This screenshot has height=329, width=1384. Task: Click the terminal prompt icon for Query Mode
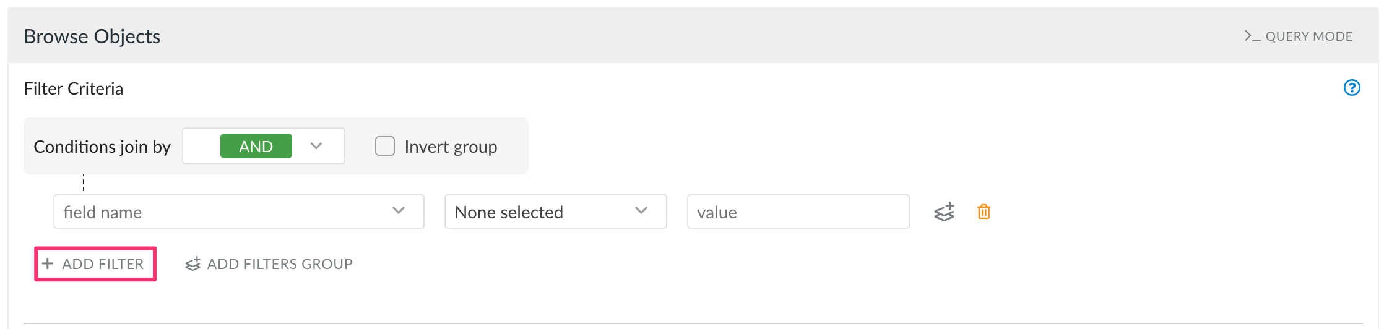pyautogui.click(x=1252, y=36)
